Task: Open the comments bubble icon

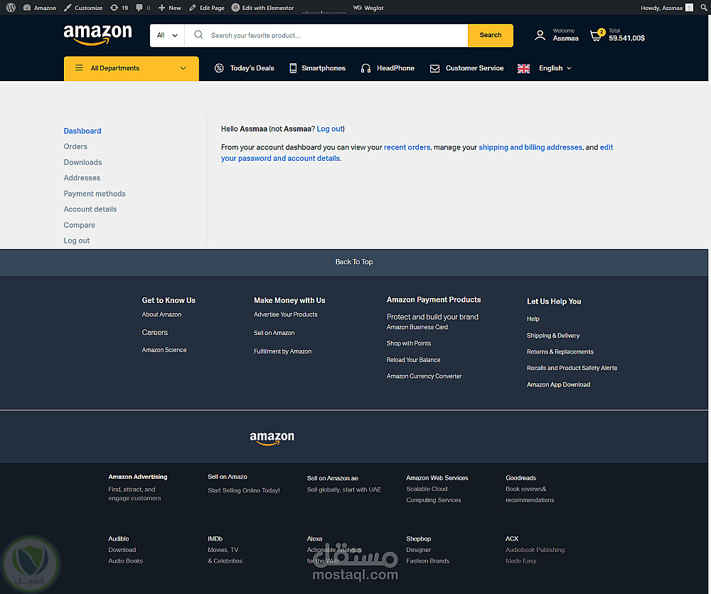Action: pos(139,8)
